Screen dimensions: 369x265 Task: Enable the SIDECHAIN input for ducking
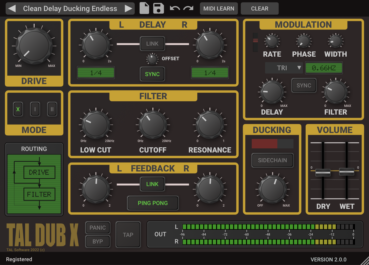tap(272, 160)
